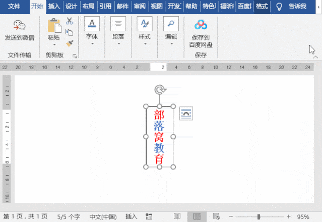Open the 剪贴板 dialog launcher
Screen dimensions: 322x222
tap(75, 55)
